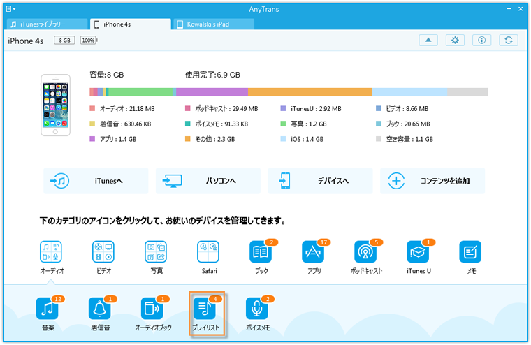Image resolution: width=531 pixels, height=345 pixels.
Task: Click the 写真: 1.2 GB legend entry
Action: (304, 124)
